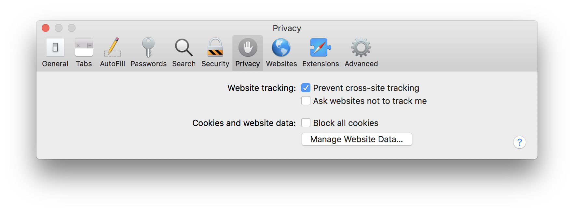Disable Prevent cross-site tracking
574x211 pixels.
click(305, 88)
